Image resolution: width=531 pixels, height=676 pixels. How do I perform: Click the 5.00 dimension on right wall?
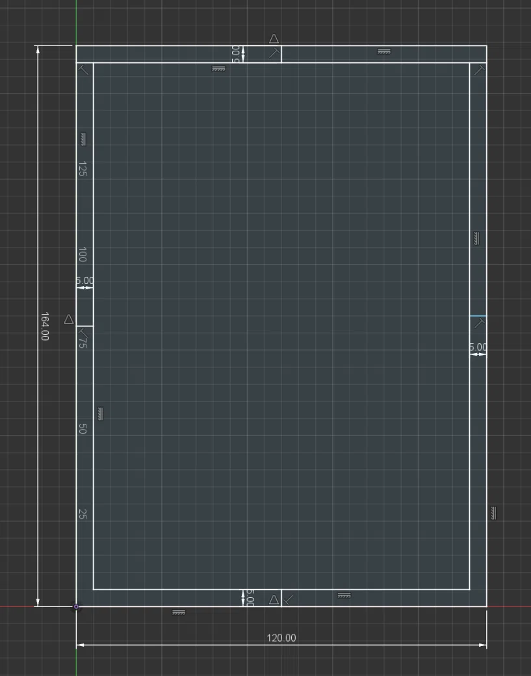tap(478, 347)
